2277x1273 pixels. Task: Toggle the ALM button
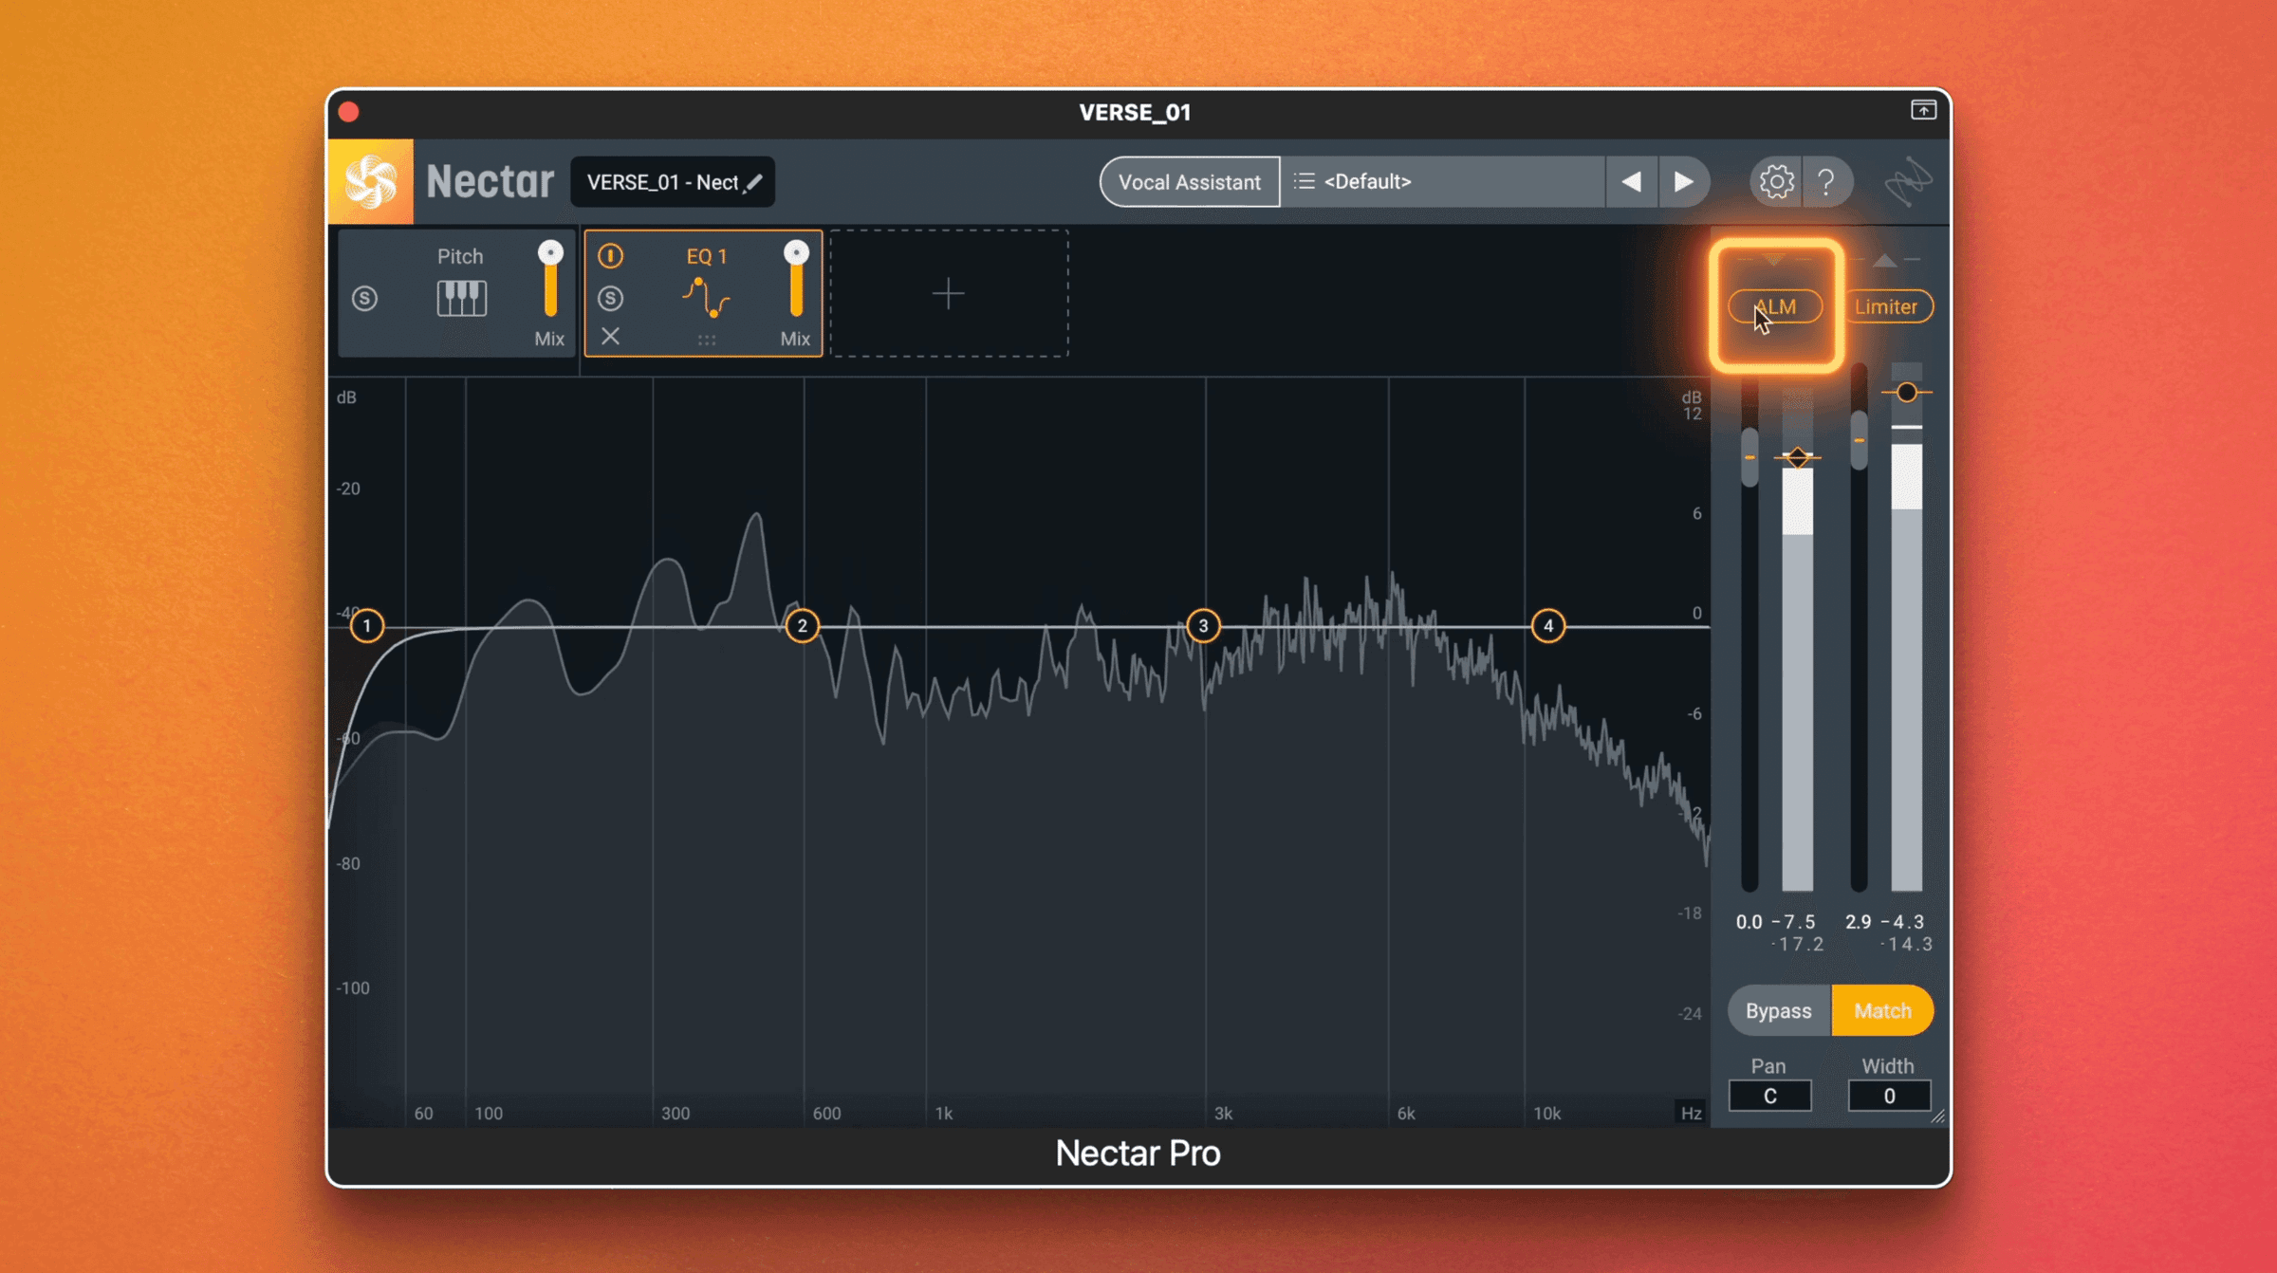1775,306
